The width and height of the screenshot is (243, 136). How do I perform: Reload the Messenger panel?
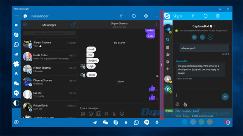point(134,16)
